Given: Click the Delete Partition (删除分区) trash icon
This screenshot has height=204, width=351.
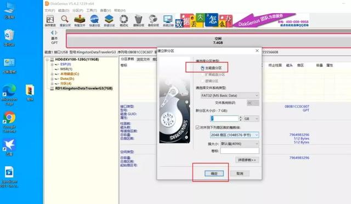Looking at the screenshot, I should [x=139, y=21].
